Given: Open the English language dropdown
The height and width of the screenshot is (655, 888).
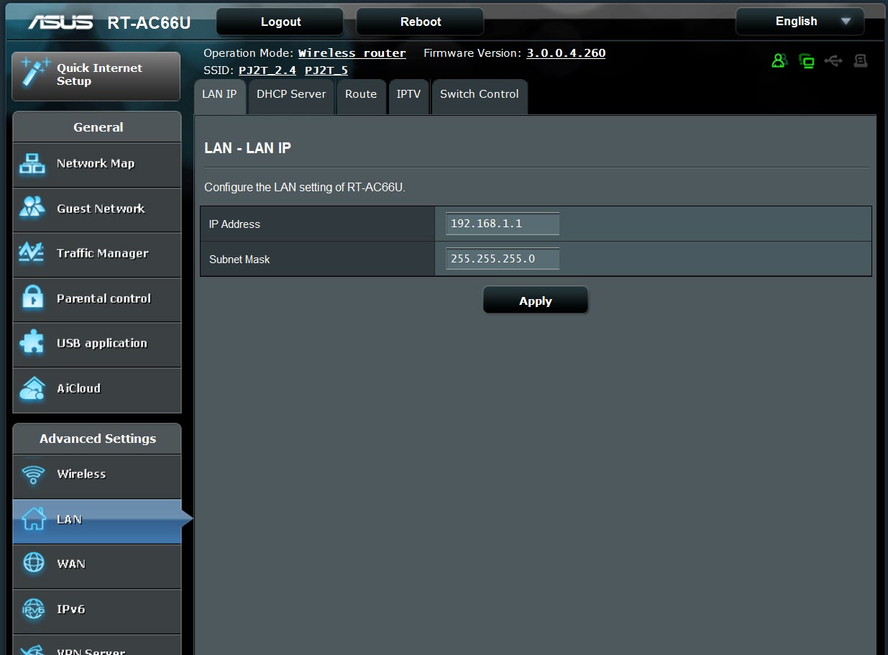Looking at the screenshot, I should click(x=800, y=22).
